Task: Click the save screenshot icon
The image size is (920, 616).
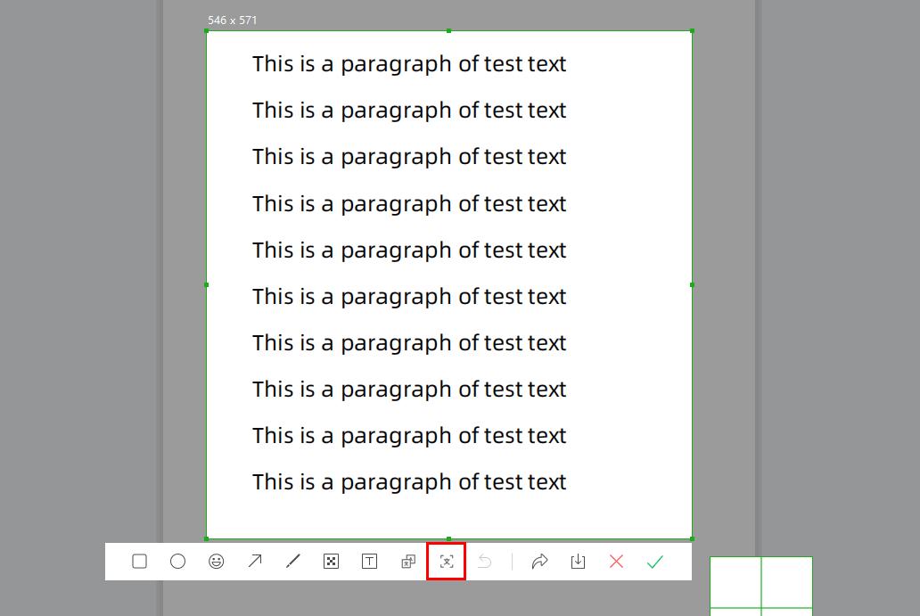Action: pos(579,562)
